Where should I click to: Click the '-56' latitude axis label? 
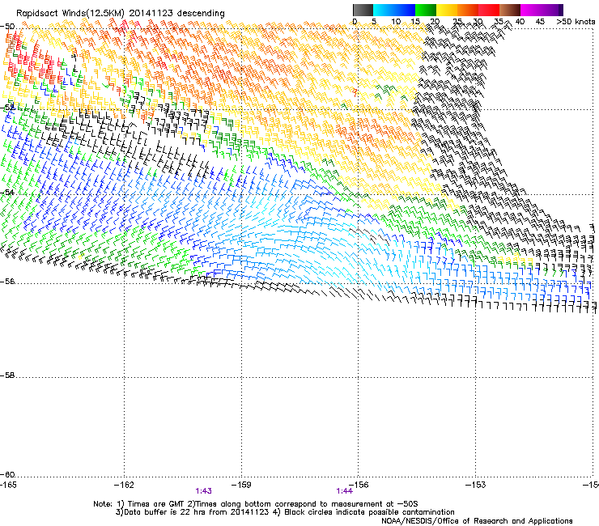(7, 282)
